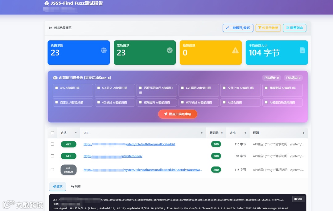Toggle select-all checkbox in table header
The image size is (333, 211).
[52, 133]
